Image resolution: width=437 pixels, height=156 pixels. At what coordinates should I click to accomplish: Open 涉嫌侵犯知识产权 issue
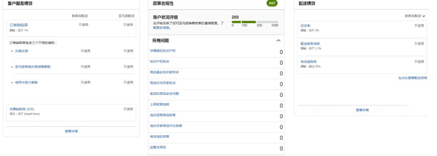(x=162, y=51)
